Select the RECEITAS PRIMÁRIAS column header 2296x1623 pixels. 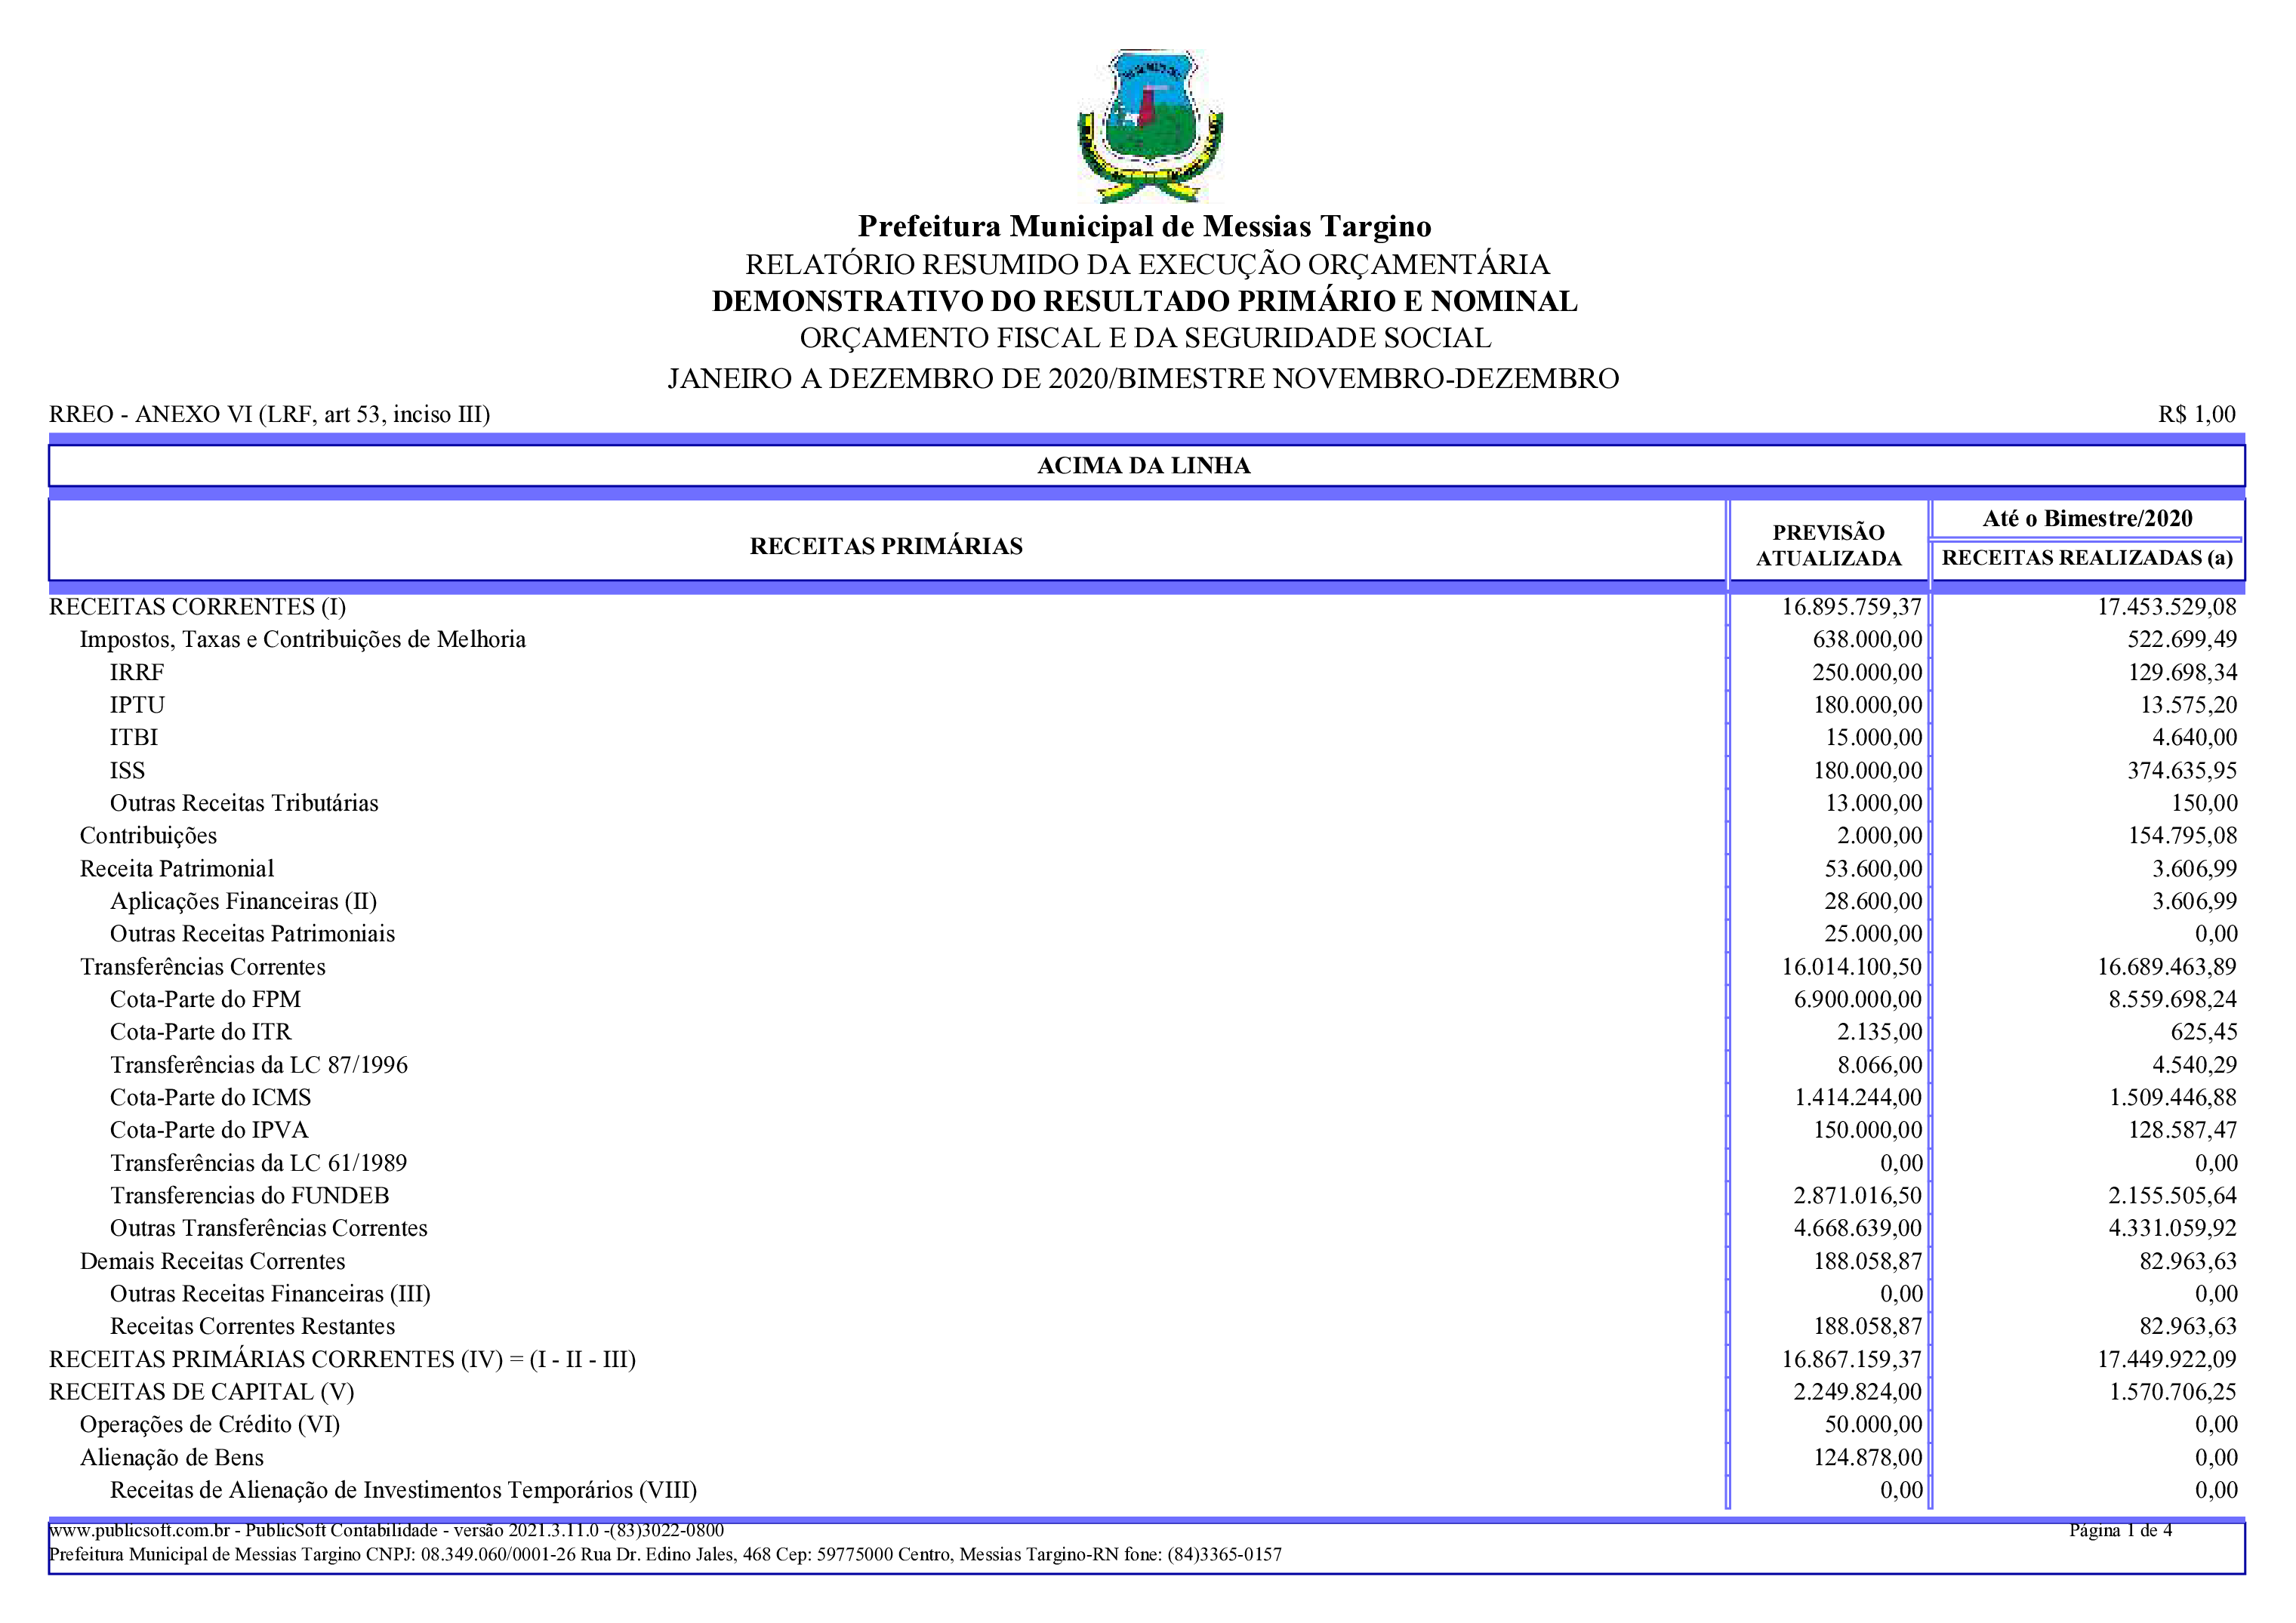tap(886, 546)
